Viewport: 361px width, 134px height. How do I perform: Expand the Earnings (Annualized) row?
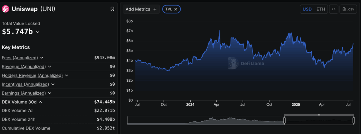(x=50, y=93)
